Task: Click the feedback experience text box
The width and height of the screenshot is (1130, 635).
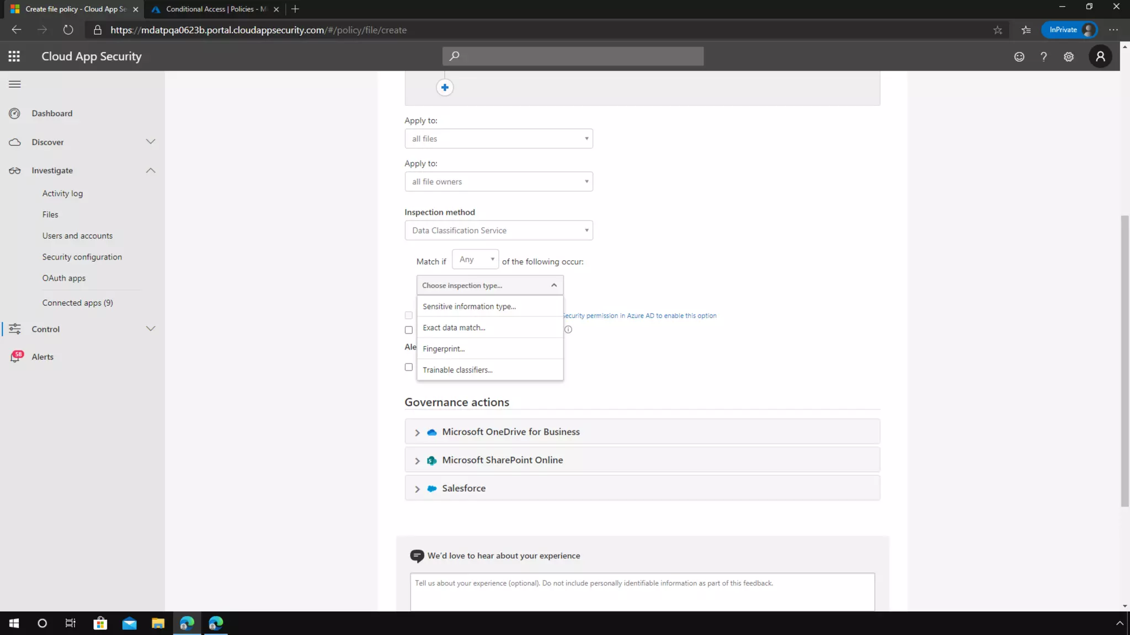Action: click(x=642, y=591)
